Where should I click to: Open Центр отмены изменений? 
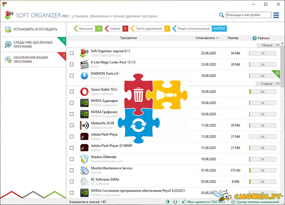258,202
